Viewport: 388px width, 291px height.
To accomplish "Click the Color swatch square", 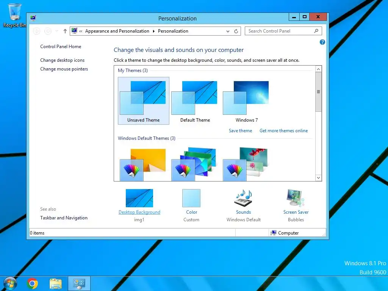I will (191, 198).
